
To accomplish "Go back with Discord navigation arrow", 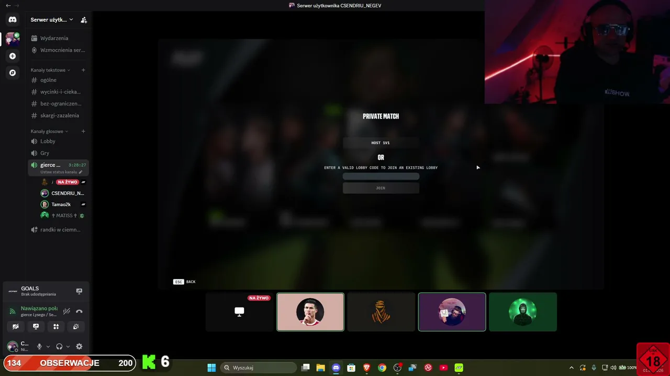I will [x=8, y=5].
